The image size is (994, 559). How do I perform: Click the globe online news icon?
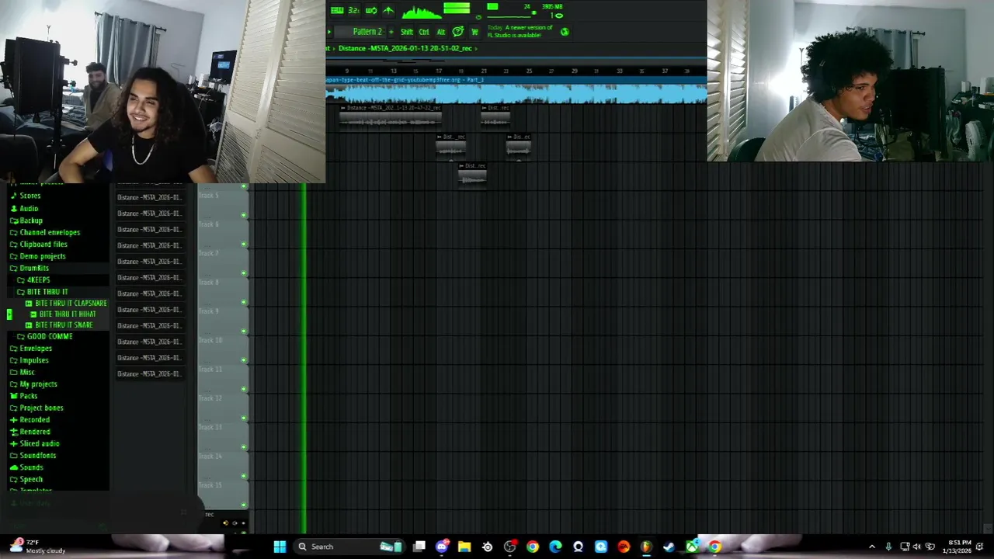click(565, 32)
